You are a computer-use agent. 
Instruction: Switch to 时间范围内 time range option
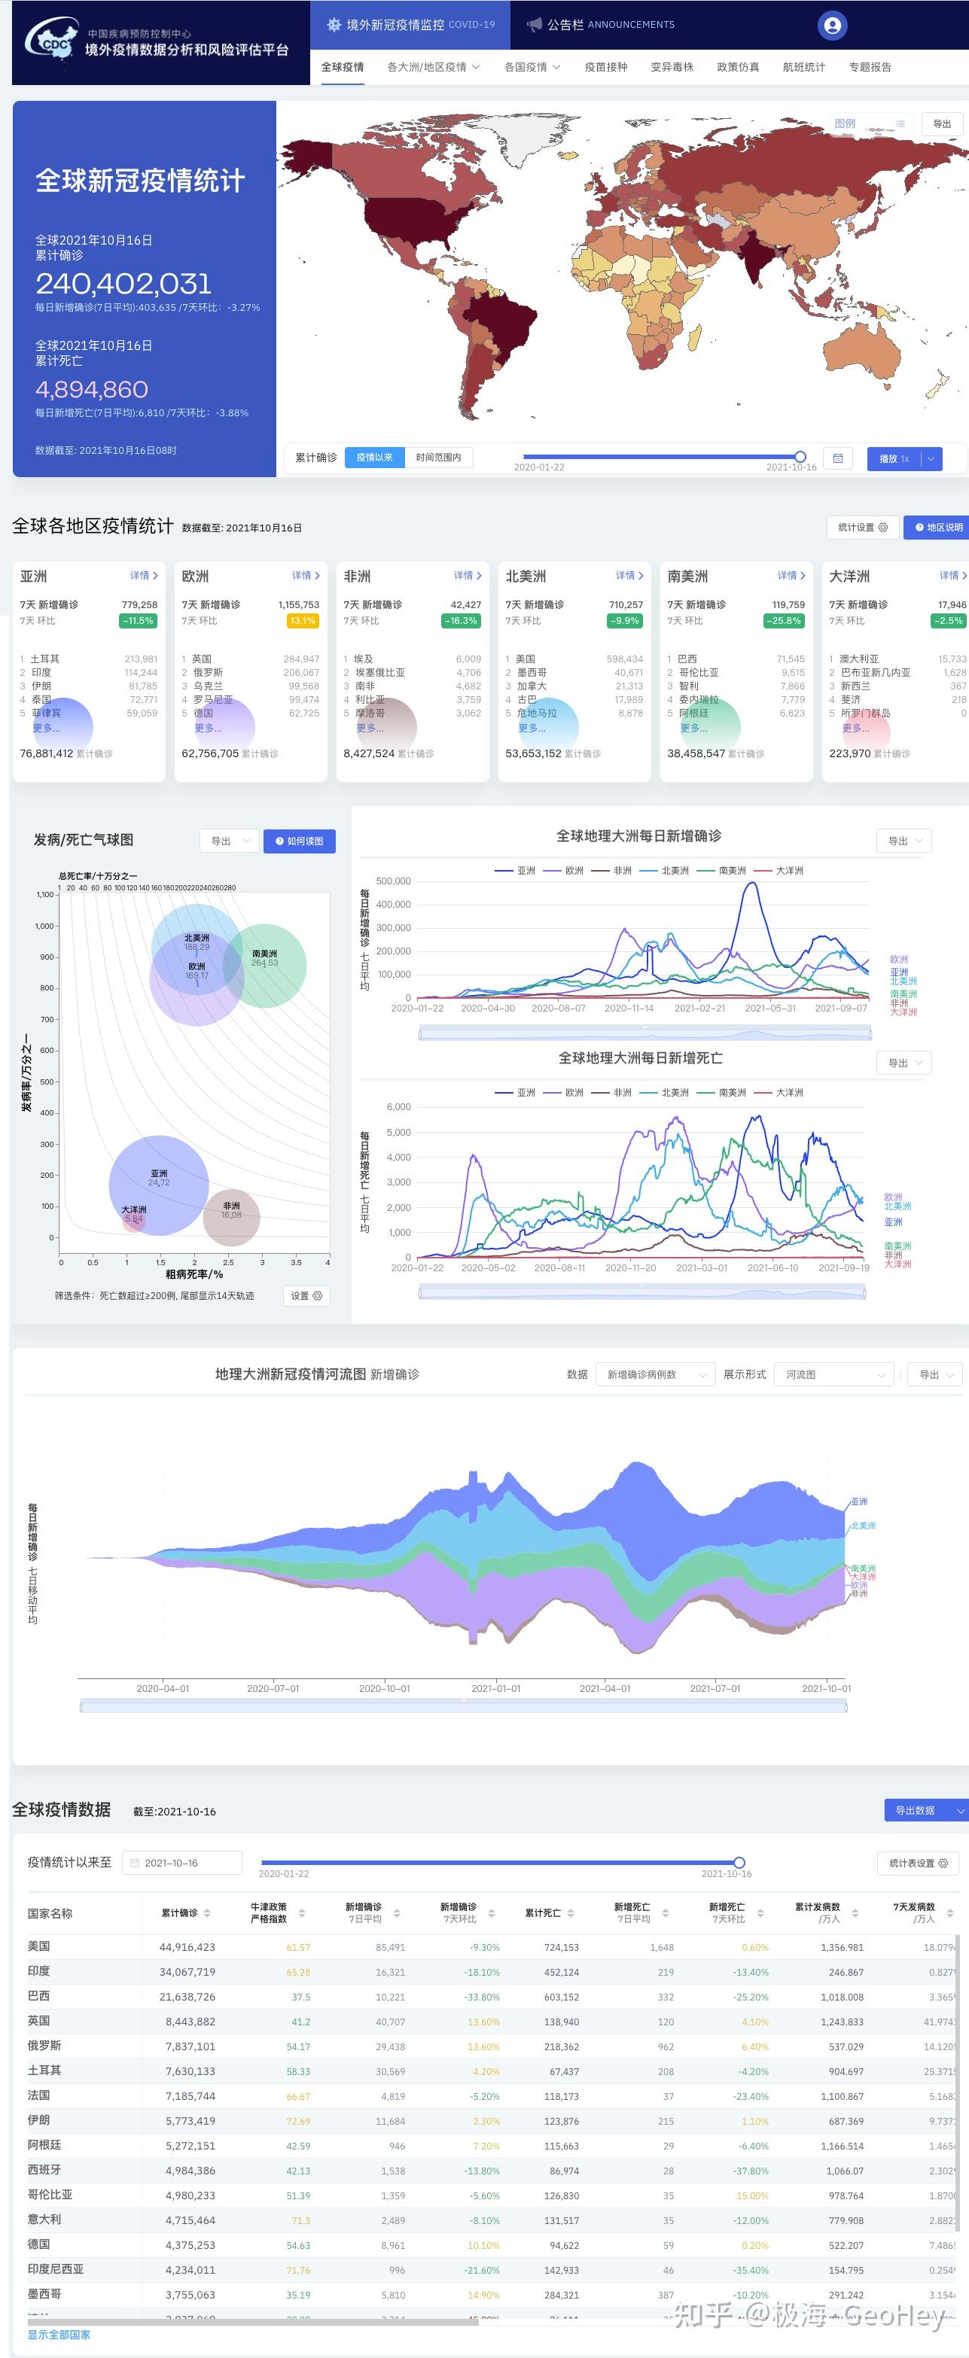coord(439,458)
